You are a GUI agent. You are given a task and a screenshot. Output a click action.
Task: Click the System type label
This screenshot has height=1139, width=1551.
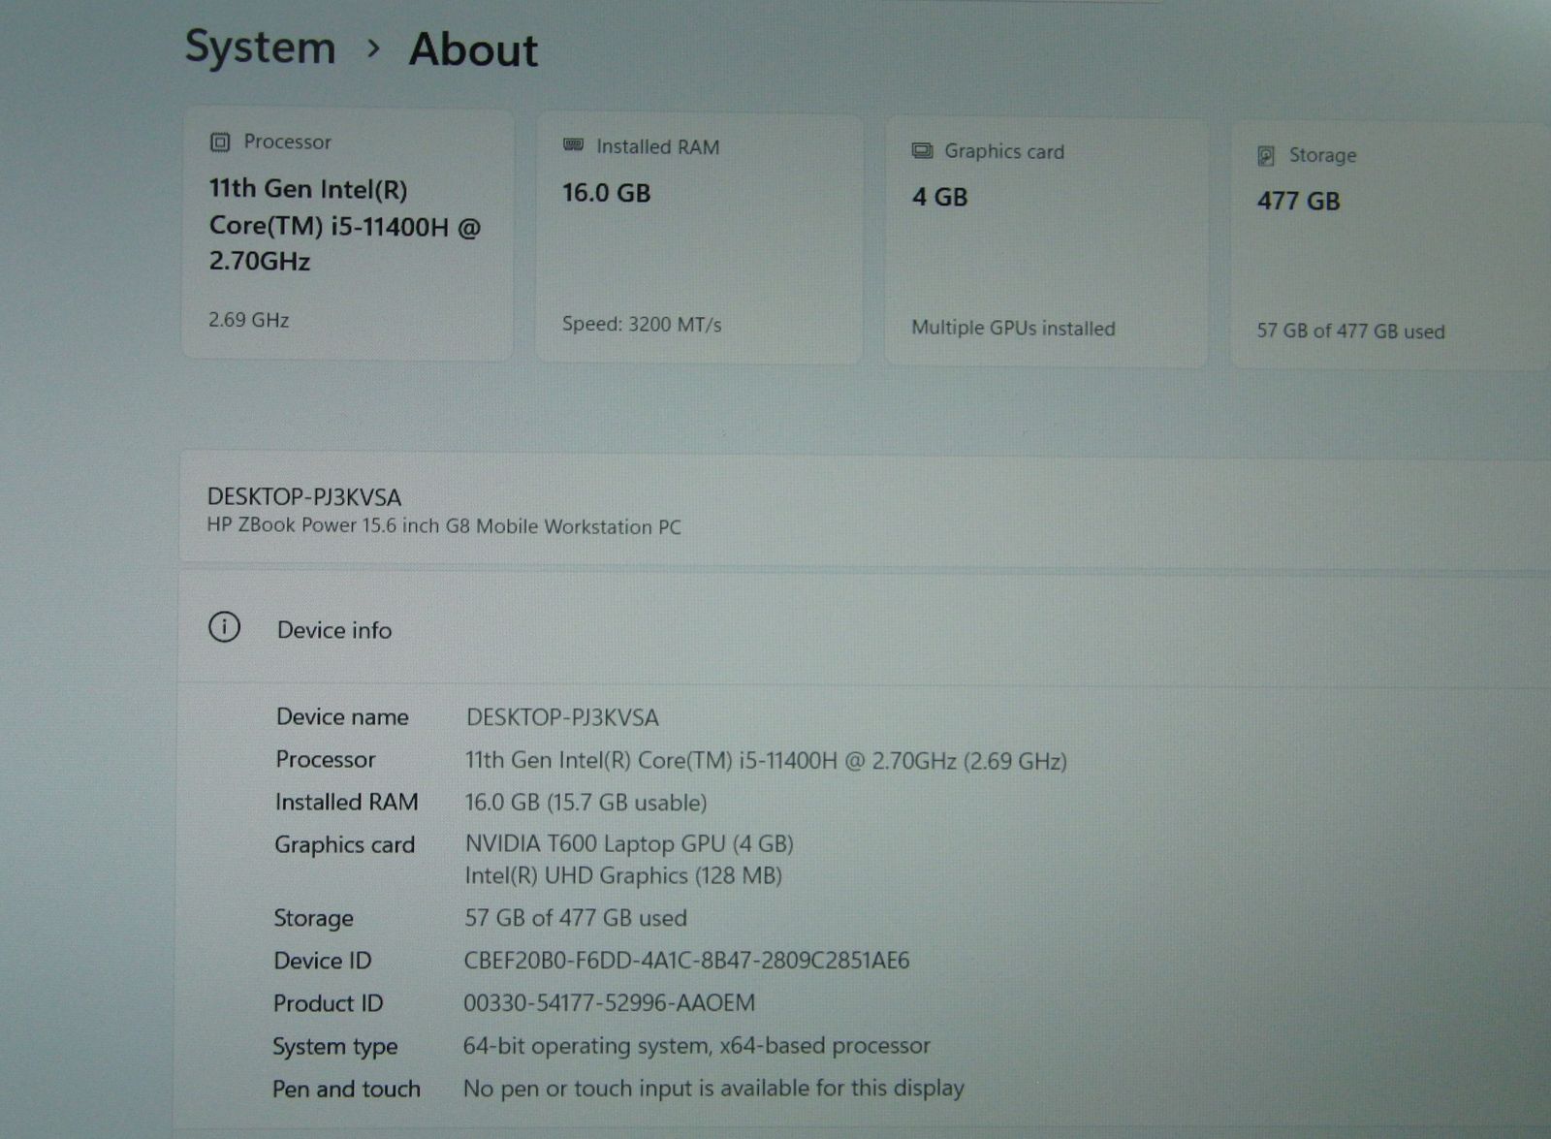[334, 1047]
